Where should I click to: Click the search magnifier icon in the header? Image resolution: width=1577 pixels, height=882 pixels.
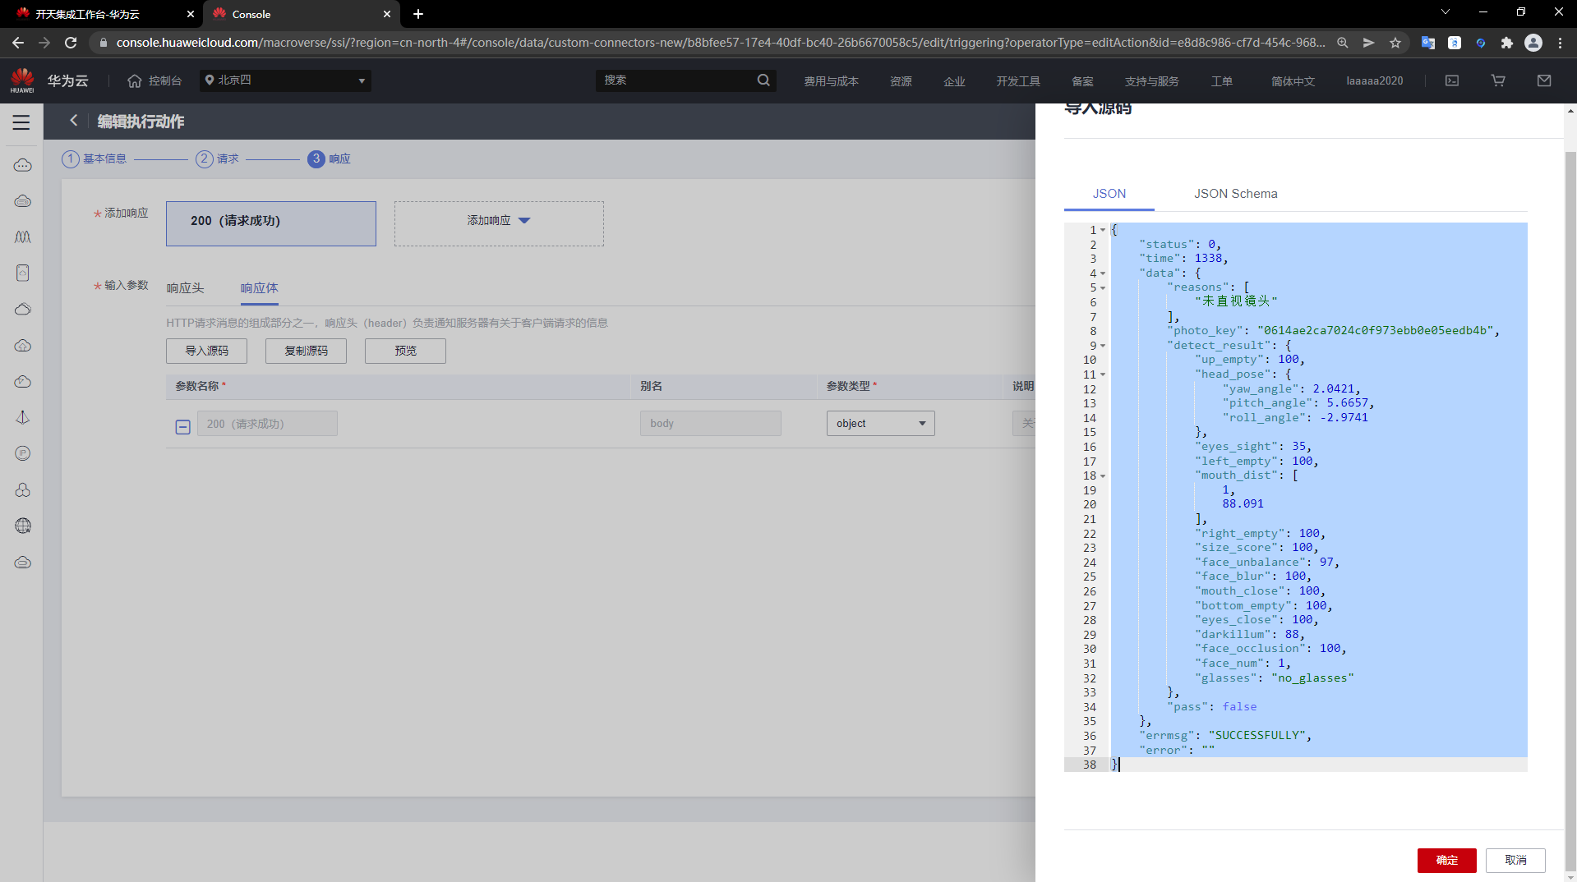tap(763, 80)
